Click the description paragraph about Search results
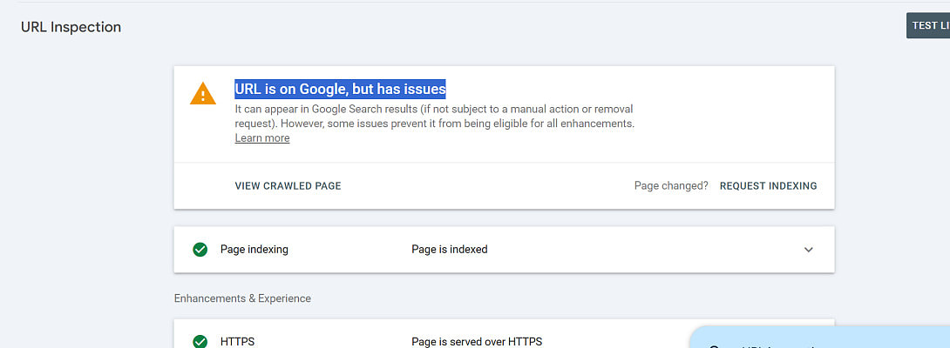This screenshot has width=950, height=348. pyautogui.click(x=434, y=117)
